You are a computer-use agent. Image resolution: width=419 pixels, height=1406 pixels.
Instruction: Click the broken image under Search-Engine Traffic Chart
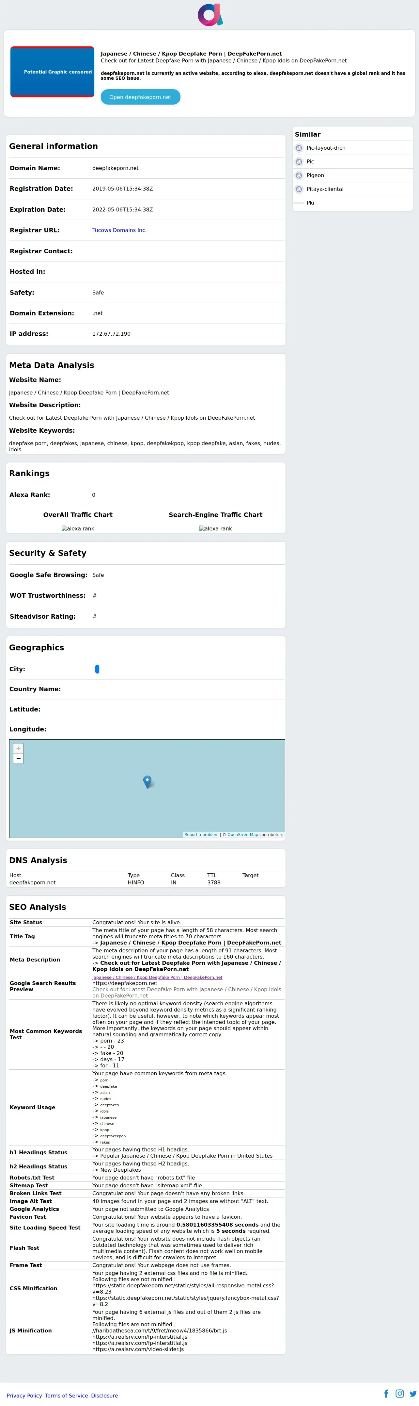[216, 529]
